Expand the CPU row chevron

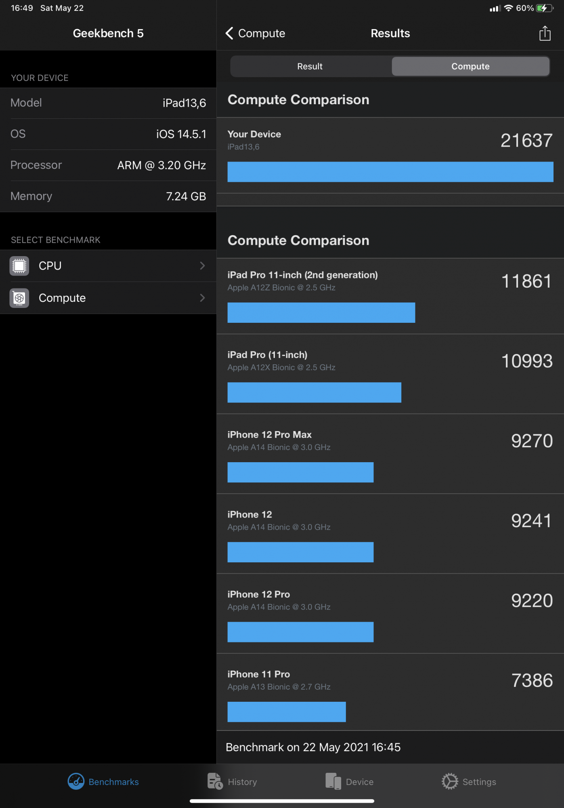pos(203,265)
